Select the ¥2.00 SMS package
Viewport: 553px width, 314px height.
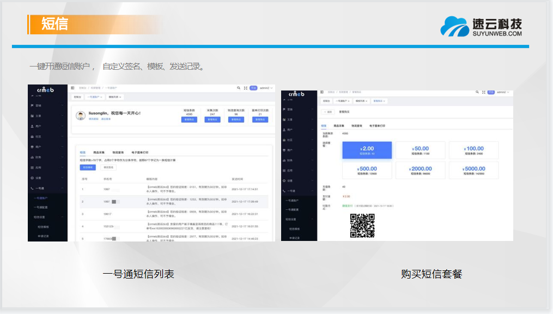[367, 150]
